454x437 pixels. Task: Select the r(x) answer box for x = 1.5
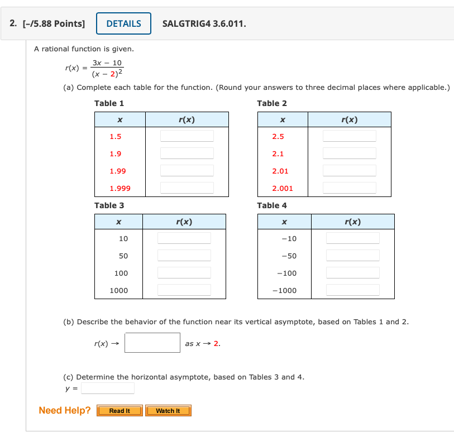[x=187, y=135]
